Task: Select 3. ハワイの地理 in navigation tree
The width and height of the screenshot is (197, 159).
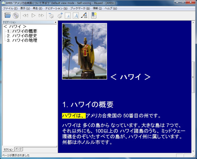Action: (22, 40)
